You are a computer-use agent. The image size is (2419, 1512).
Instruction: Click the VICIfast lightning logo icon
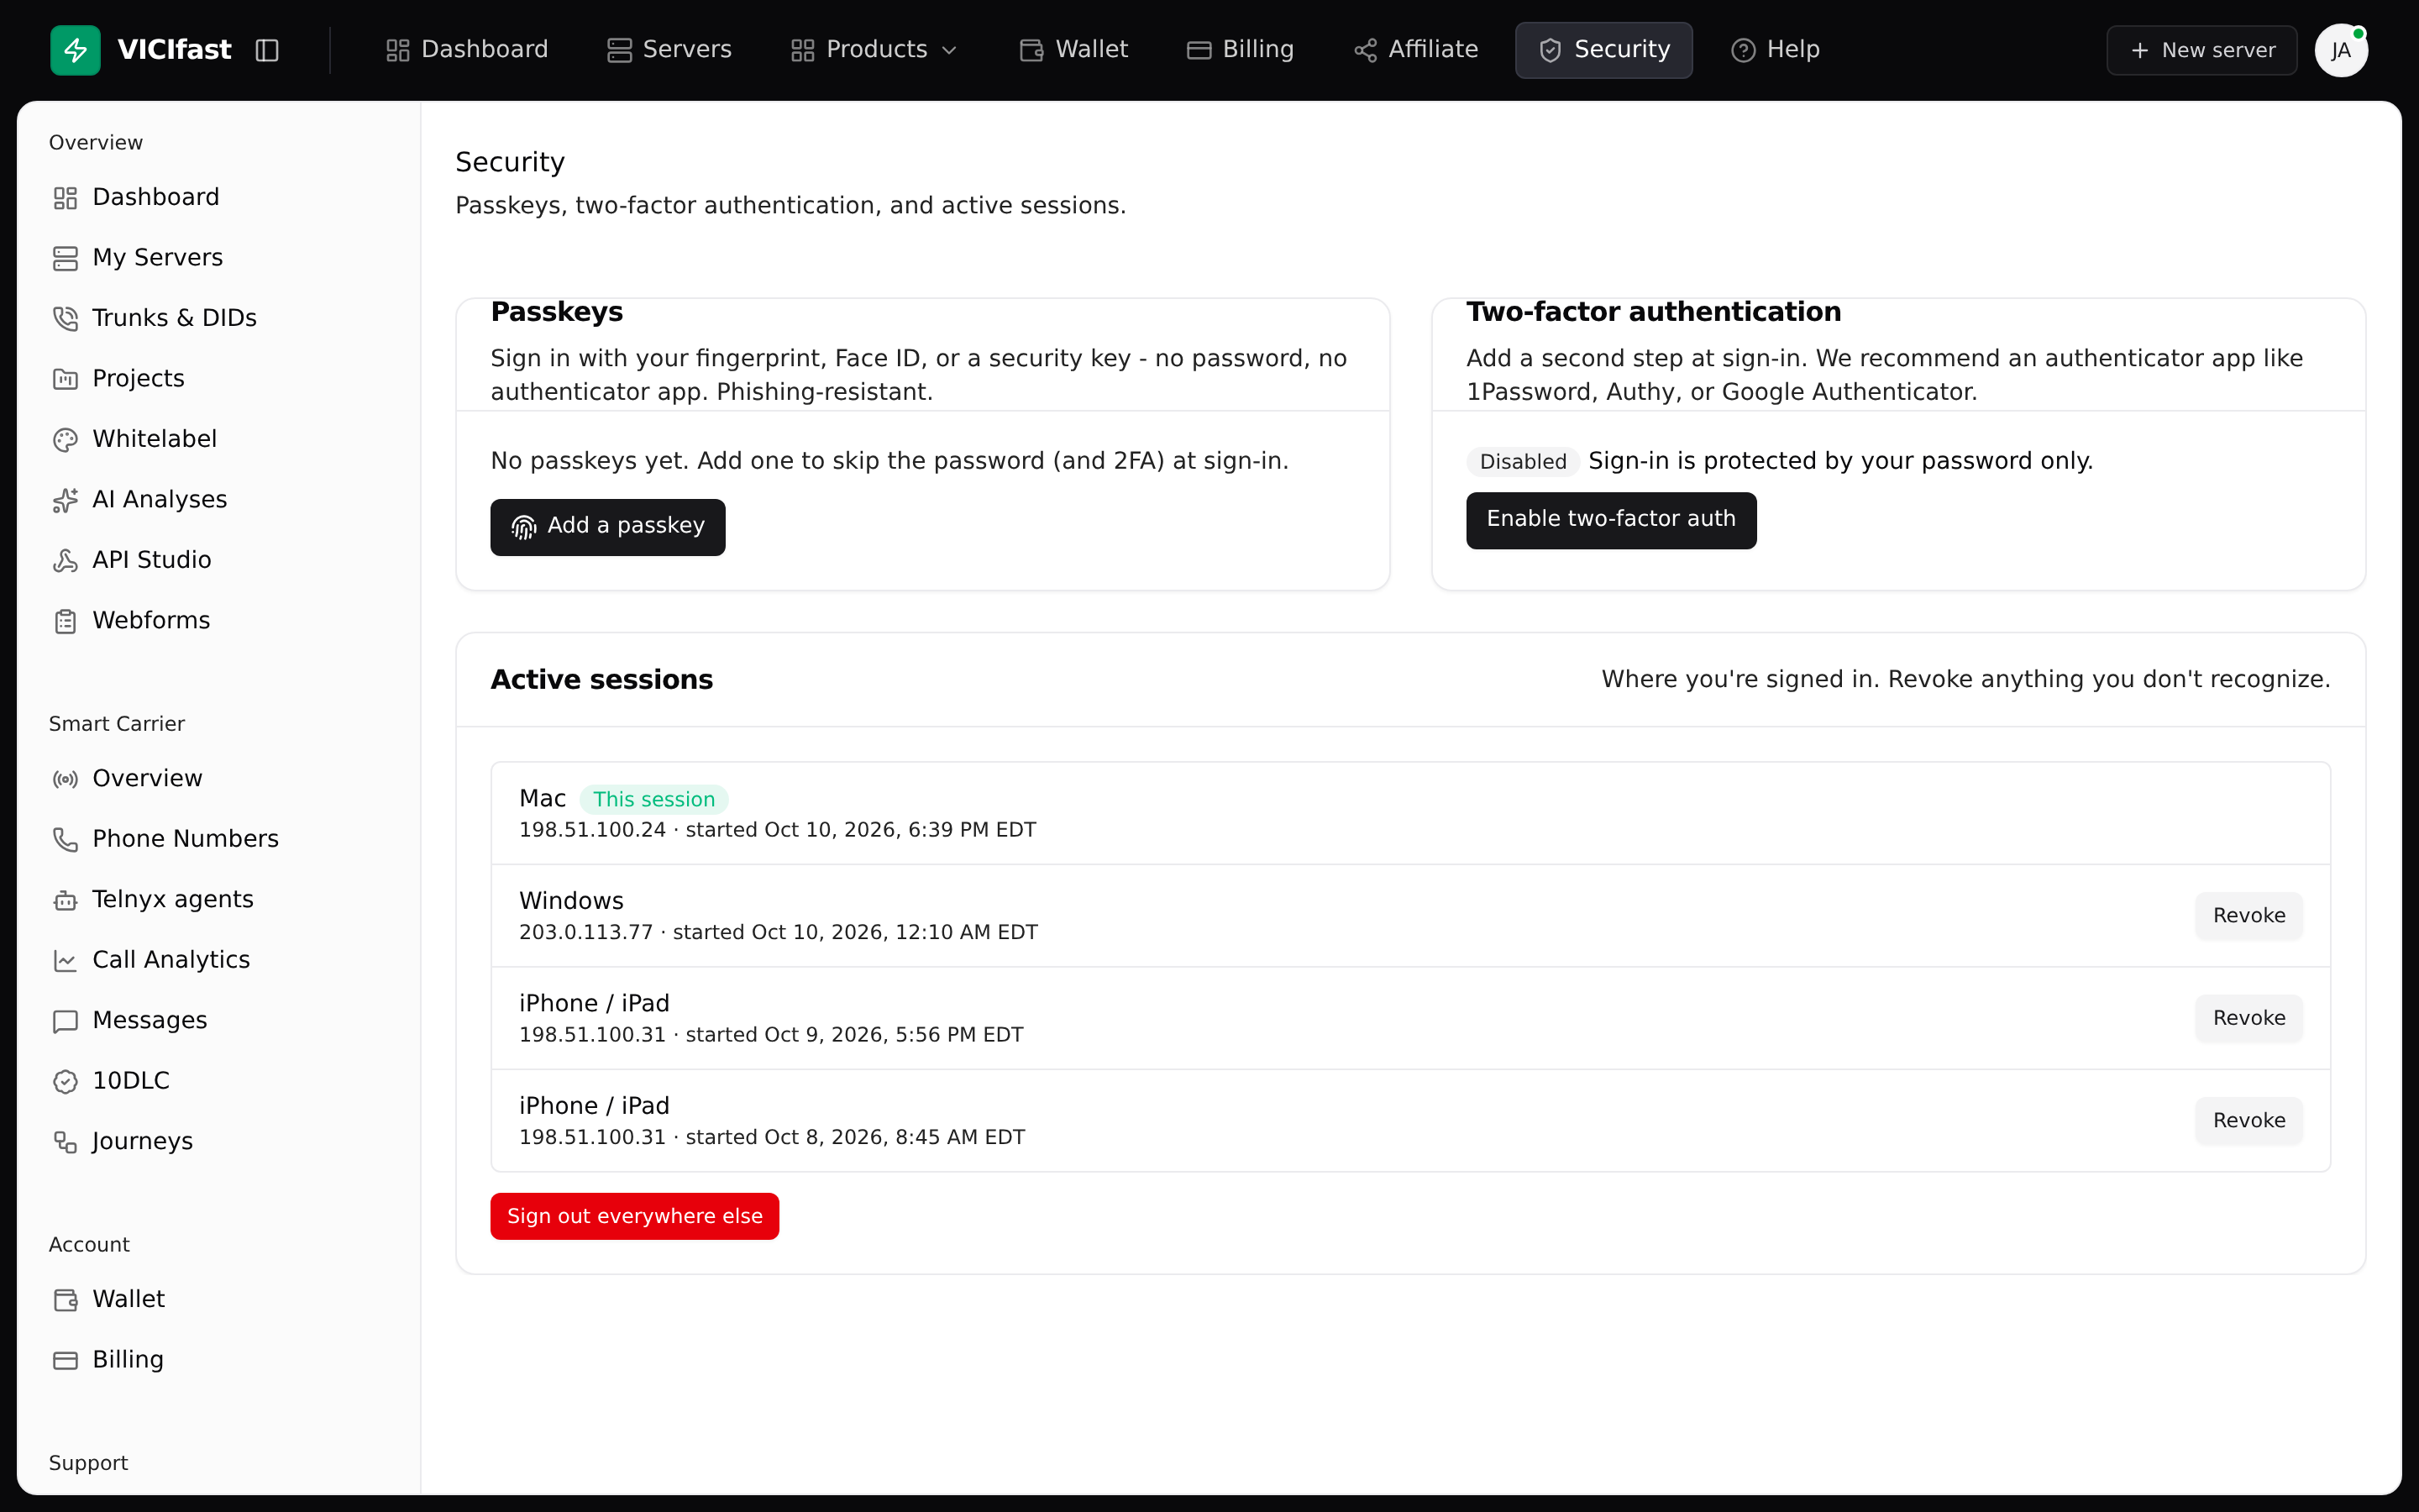pos(75,50)
